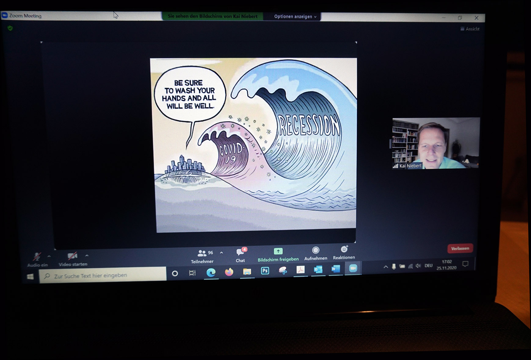This screenshot has height=360, width=531.
Task: Open Outlook from taskbar
Action: pos(318,269)
